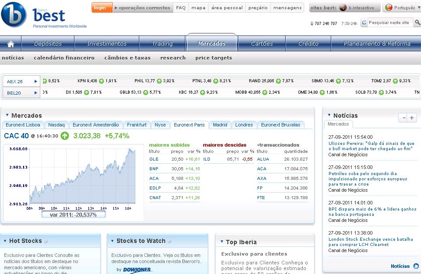This screenshot has width=421, height=274.
Task: Switch to the Londres tab
Action: pyautogui.click(x=244, y=125)
